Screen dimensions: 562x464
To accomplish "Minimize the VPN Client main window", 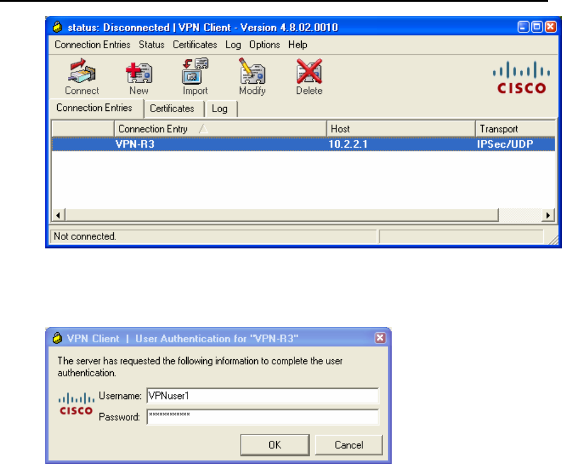I will click(x=524, y=27).
